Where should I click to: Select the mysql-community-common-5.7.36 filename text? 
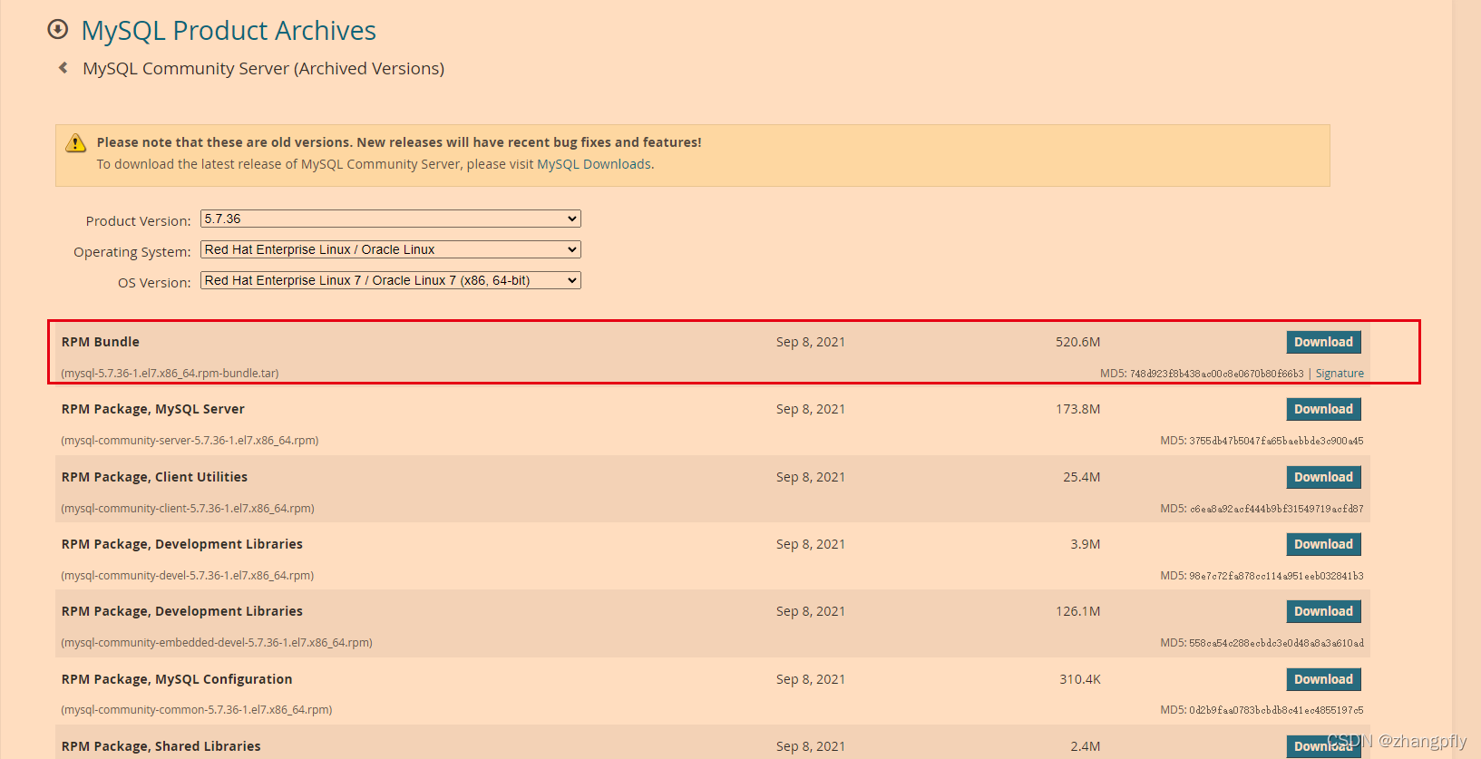point(197,710)
